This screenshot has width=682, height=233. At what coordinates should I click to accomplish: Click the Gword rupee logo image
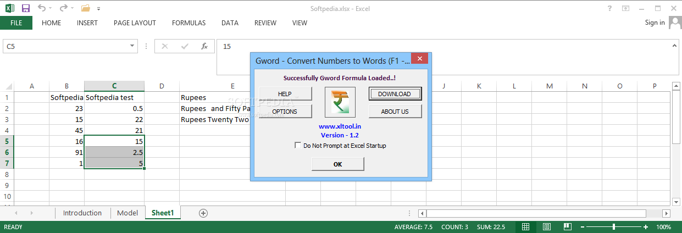pos(340,102)
